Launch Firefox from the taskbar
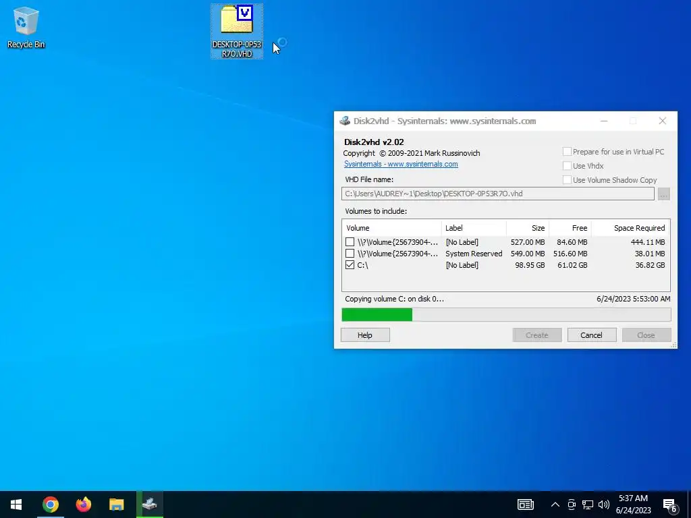 pos(83,505)
